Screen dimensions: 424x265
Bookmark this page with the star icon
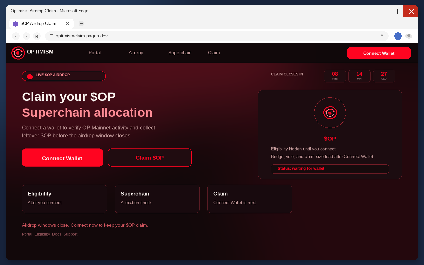click(382, 36)
